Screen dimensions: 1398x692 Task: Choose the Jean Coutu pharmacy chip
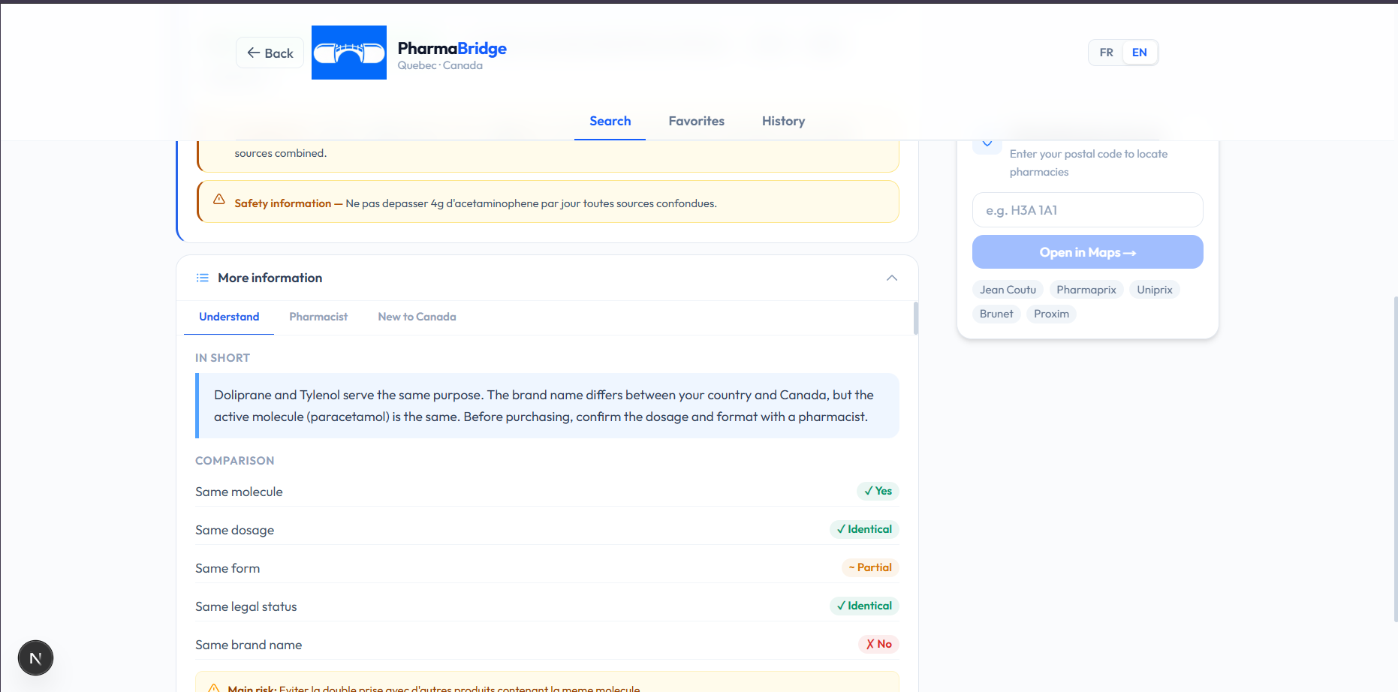point(1008,290)
